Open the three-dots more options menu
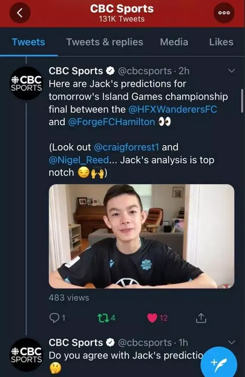Screen dimensions: 245x377 (x=224, y=13)
